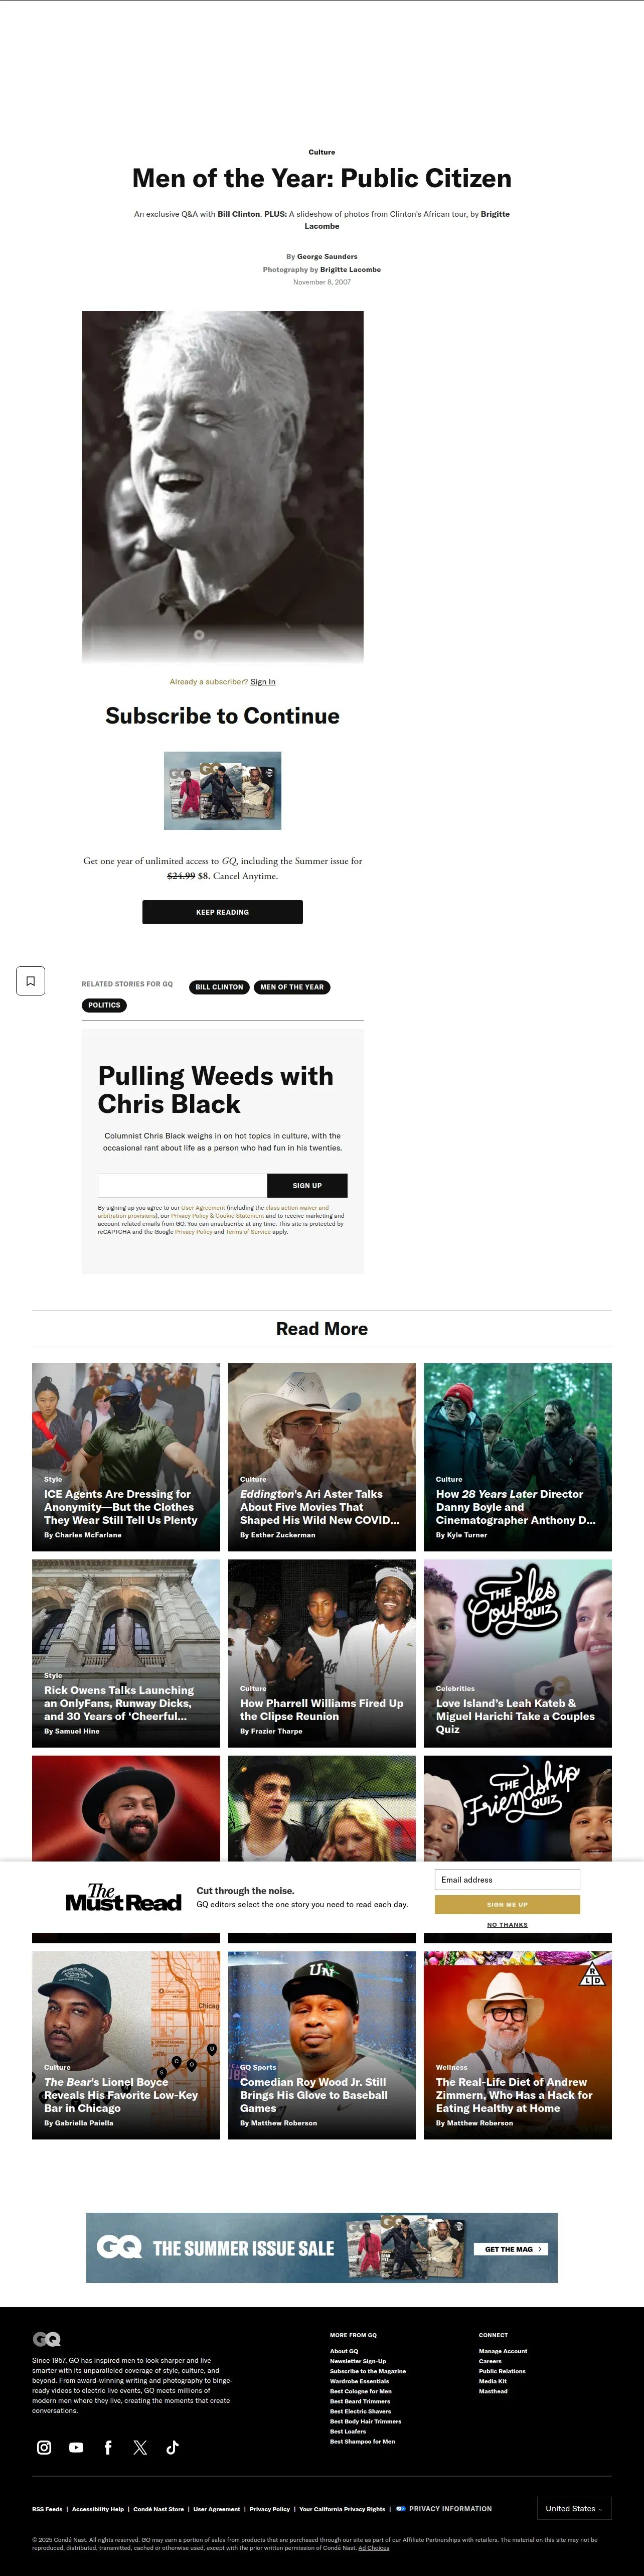644x2576 pixels.
Task: Open GQ's TikTok profile icon
Action: 172,2447
